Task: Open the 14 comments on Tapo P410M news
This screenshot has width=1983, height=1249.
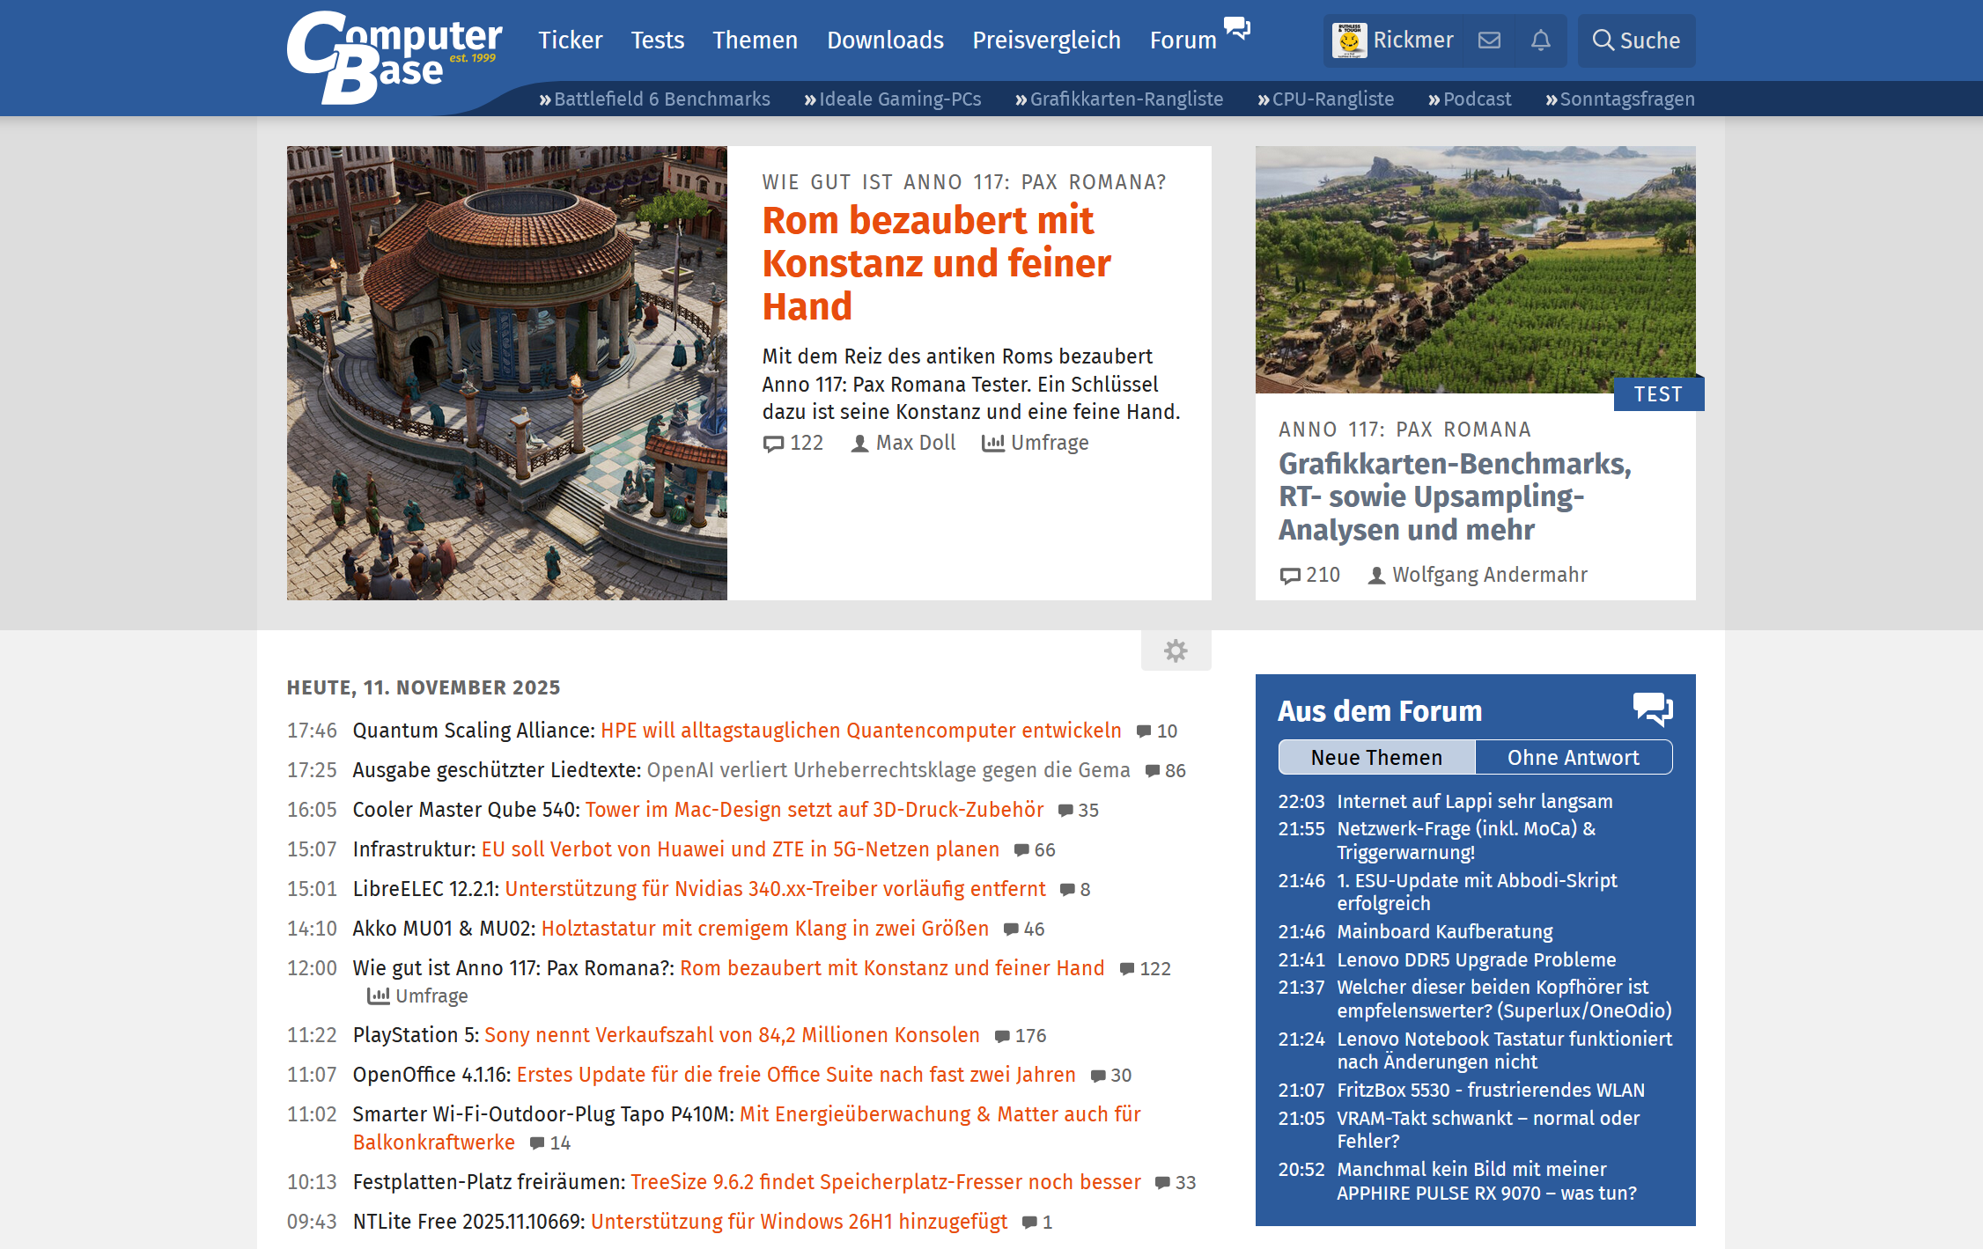Action: coord(550,1142)
